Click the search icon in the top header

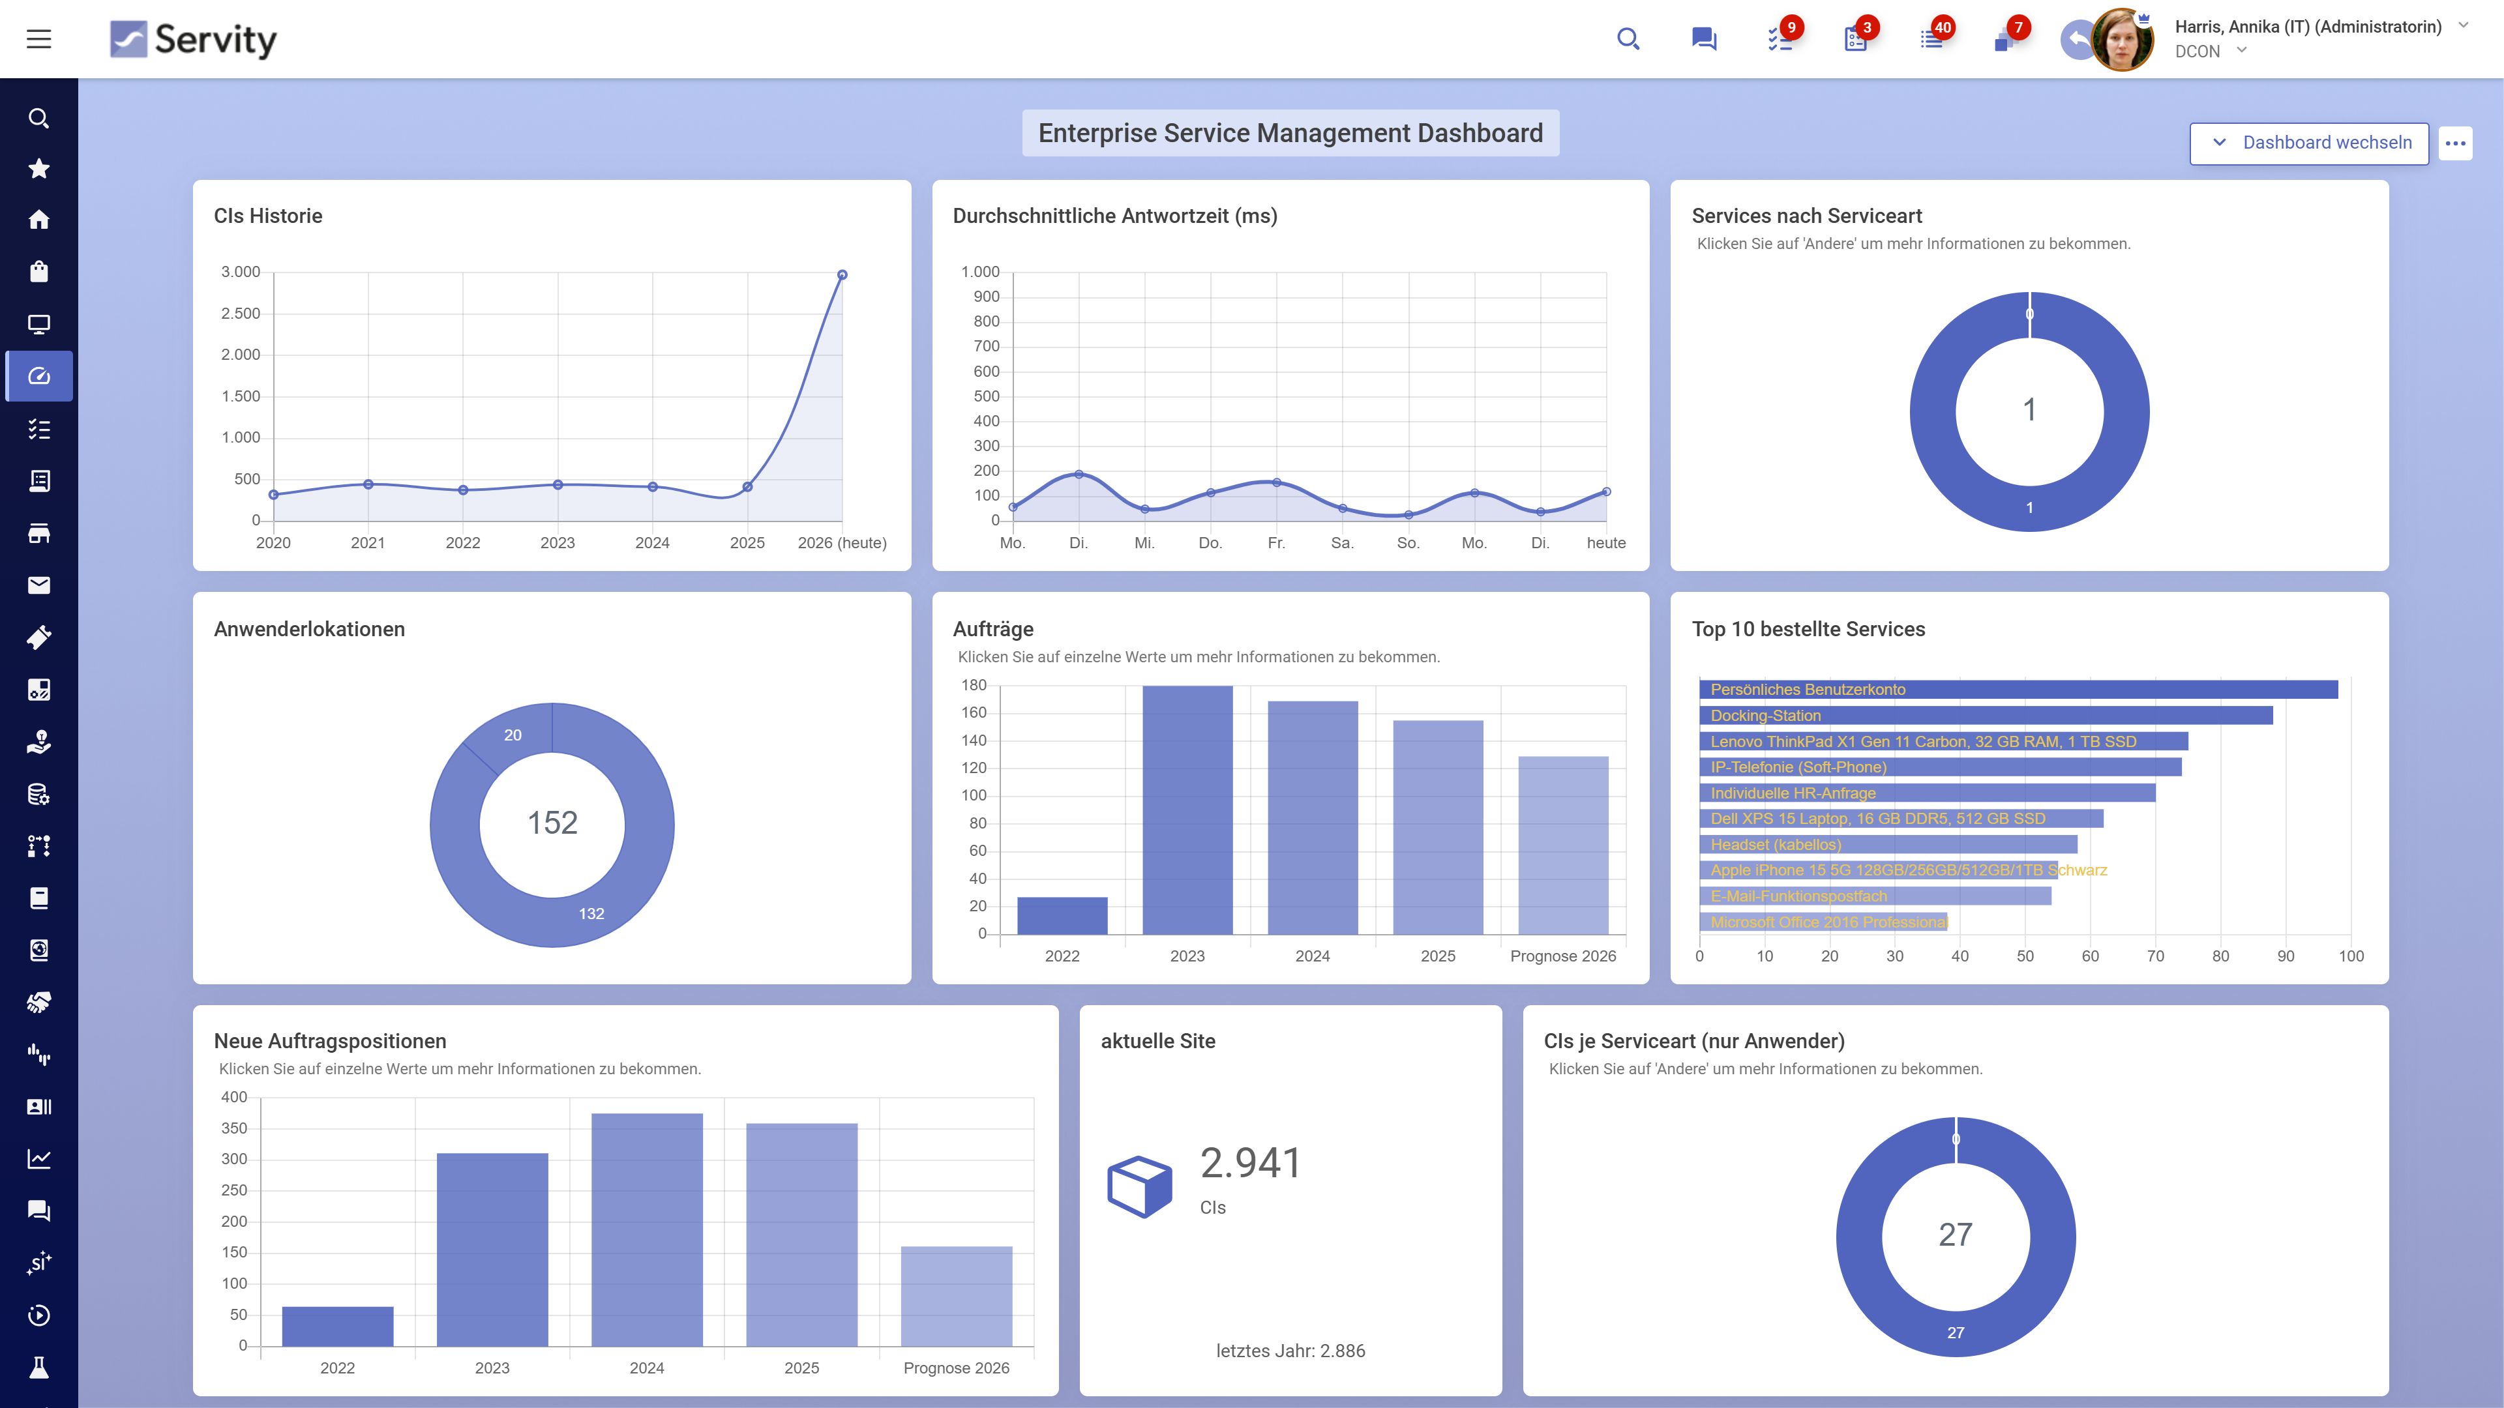pyautogui.click(x=1628, y=39)
